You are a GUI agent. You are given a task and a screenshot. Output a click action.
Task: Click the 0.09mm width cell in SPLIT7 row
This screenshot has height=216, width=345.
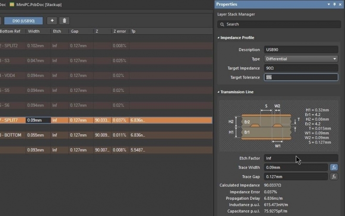[38, 121]
